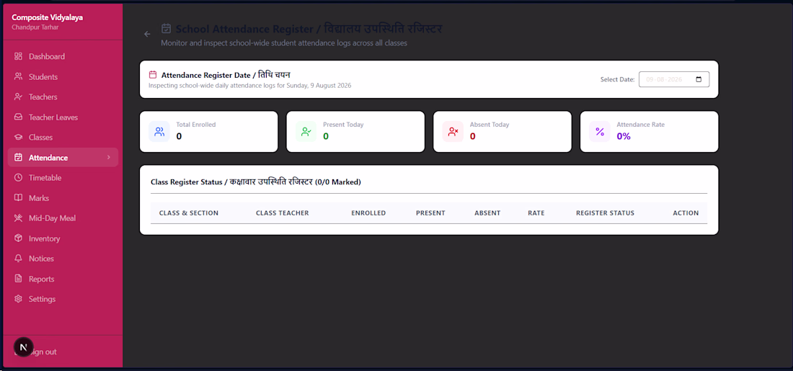The width and height of the screenshot is (793, 371).
Task: Select the Attendance menu item
Action: (x=63, y=158)
